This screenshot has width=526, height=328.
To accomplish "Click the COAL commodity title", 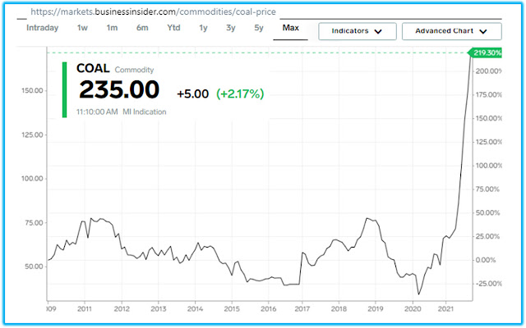I will (93, 68).
